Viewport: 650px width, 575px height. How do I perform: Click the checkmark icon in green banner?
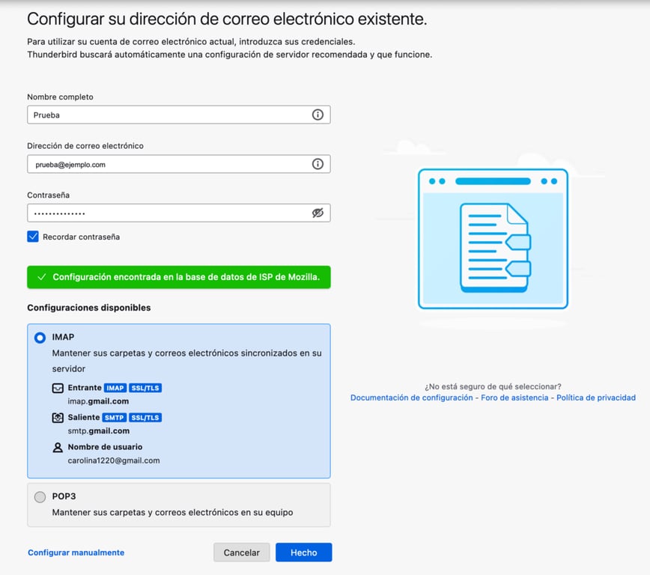pos(41,277)
